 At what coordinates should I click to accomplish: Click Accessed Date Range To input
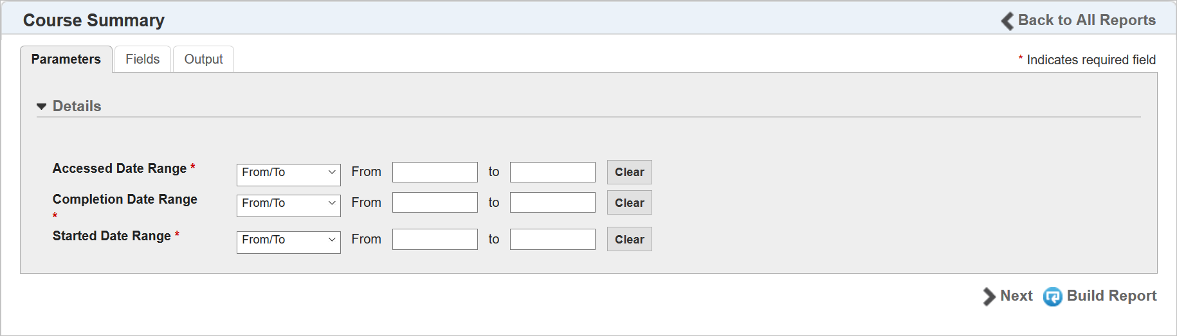coord(552,172)
